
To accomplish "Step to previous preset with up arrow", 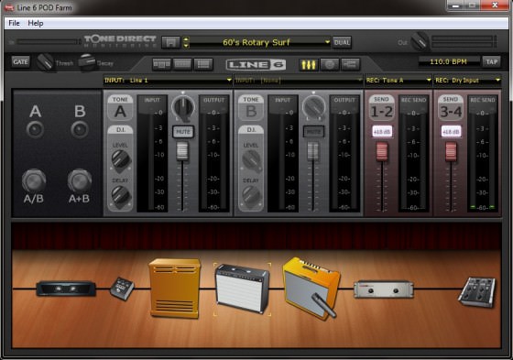I will click(x=186, y=39).
